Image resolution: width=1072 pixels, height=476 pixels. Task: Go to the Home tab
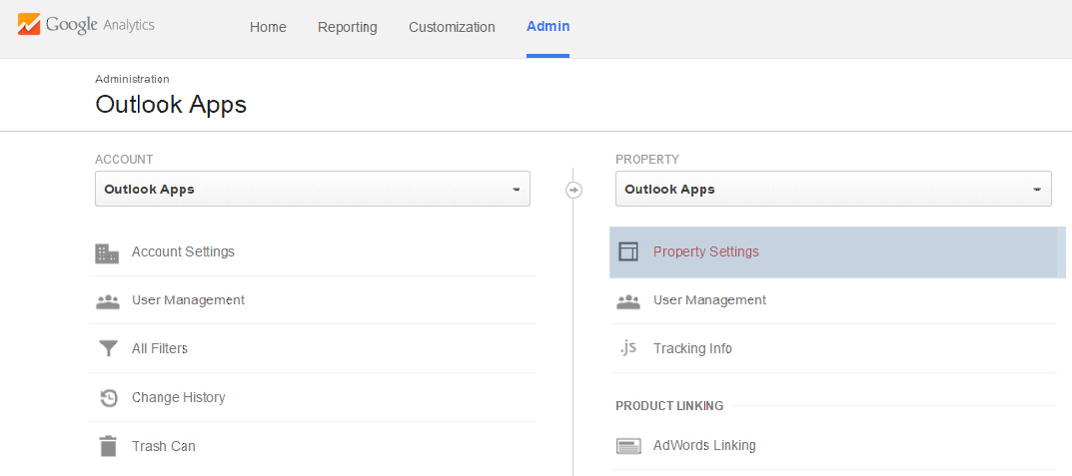click(268, 27)
